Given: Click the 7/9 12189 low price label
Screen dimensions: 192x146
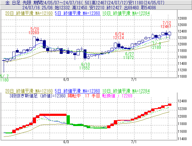Looking at the screenshot, I should coord(155,45).
